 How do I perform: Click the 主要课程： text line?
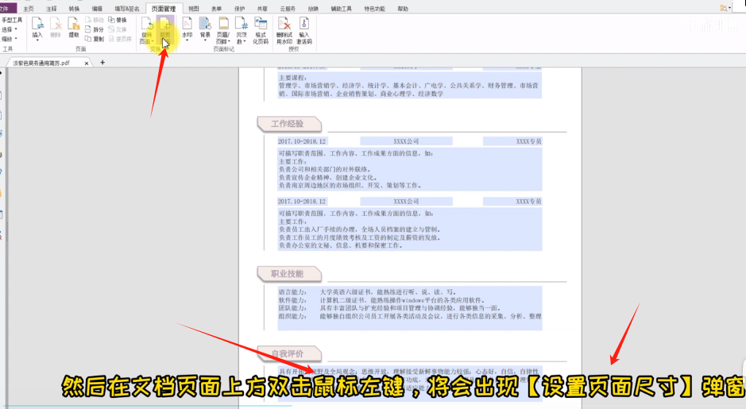point(293,78)
